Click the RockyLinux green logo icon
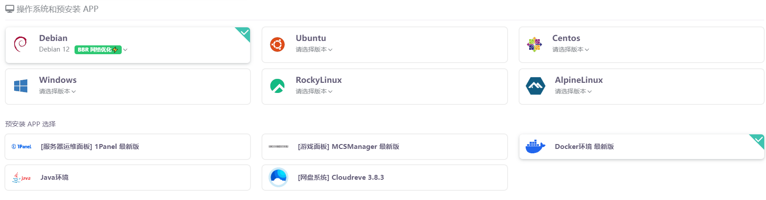The width and height of the screenshot is (766, 200). coord(277,86)
